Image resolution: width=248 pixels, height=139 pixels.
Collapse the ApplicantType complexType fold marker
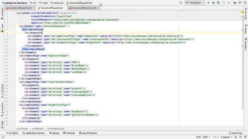point(15,56)
